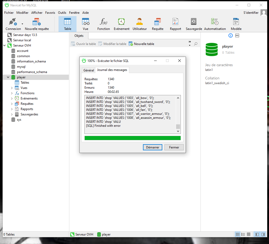The image size is (269, 244).
Task: Click S'identifier sign-in link
Action: click(251, 13)
